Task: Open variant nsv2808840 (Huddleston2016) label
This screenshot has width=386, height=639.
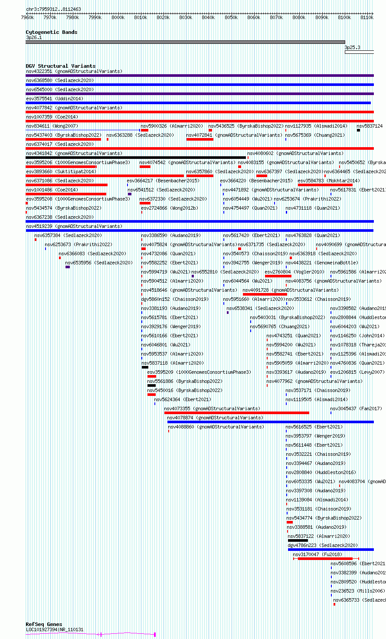Action: 321,472
